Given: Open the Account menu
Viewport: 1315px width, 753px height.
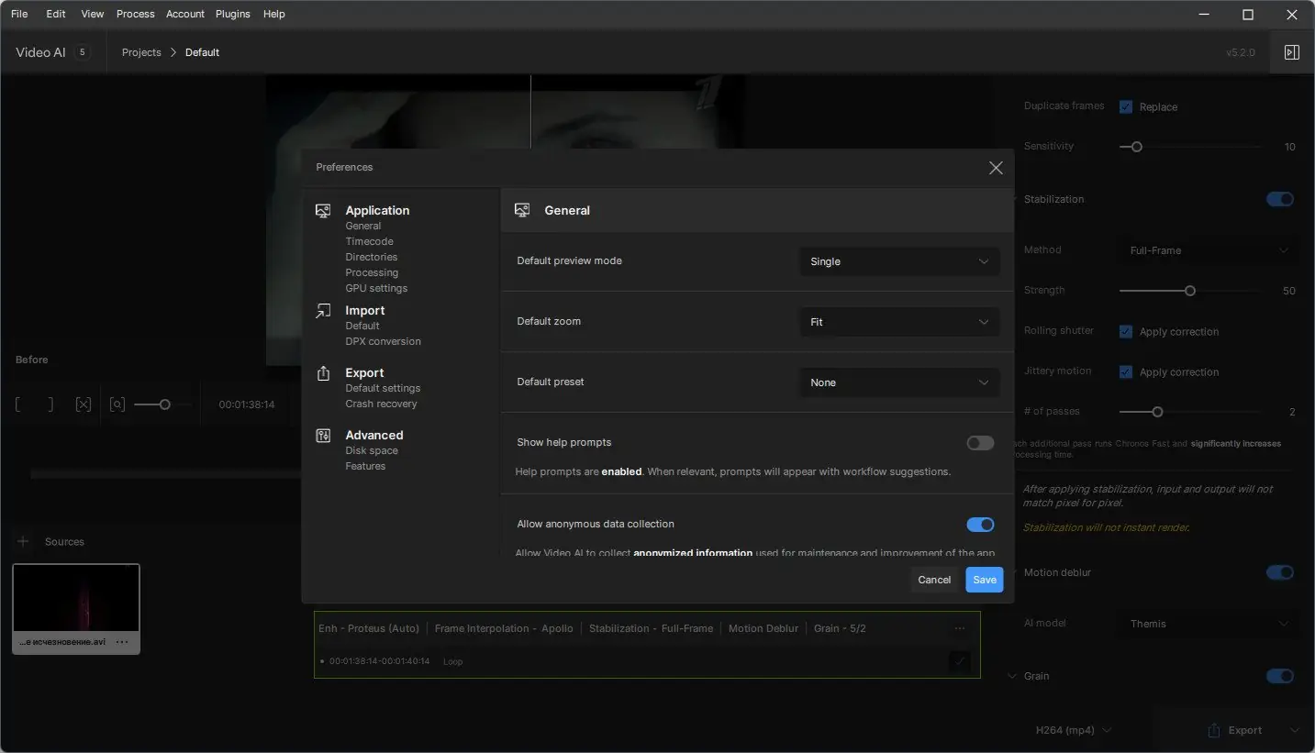Looking at the screenshot, I should pyautogui.click(x=185, y=14).
